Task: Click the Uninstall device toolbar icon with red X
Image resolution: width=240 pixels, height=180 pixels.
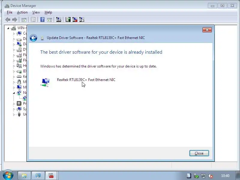Action: tap(75, 19)
